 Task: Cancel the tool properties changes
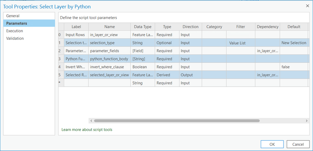(x=298, y=144)
